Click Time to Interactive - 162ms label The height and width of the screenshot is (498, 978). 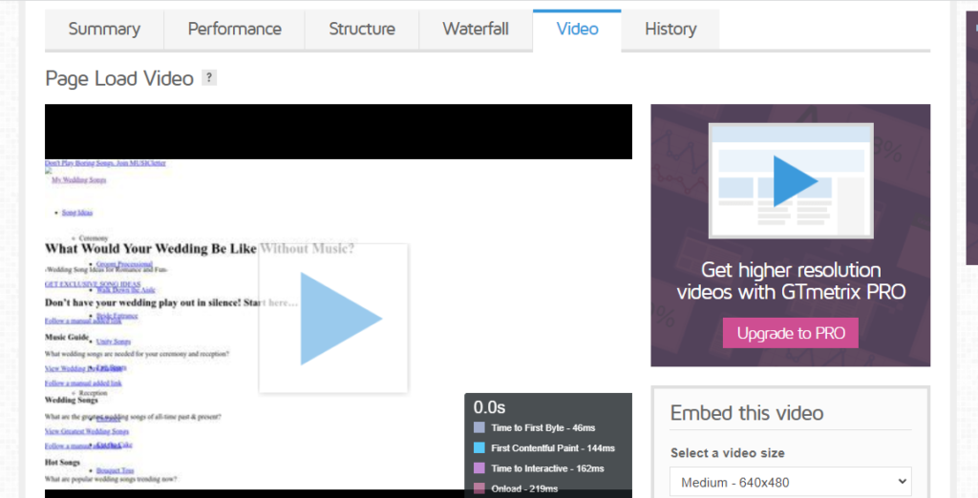[x=547, y=468]
